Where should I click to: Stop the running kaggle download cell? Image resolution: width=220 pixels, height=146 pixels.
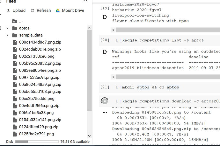tap(104, 101)
